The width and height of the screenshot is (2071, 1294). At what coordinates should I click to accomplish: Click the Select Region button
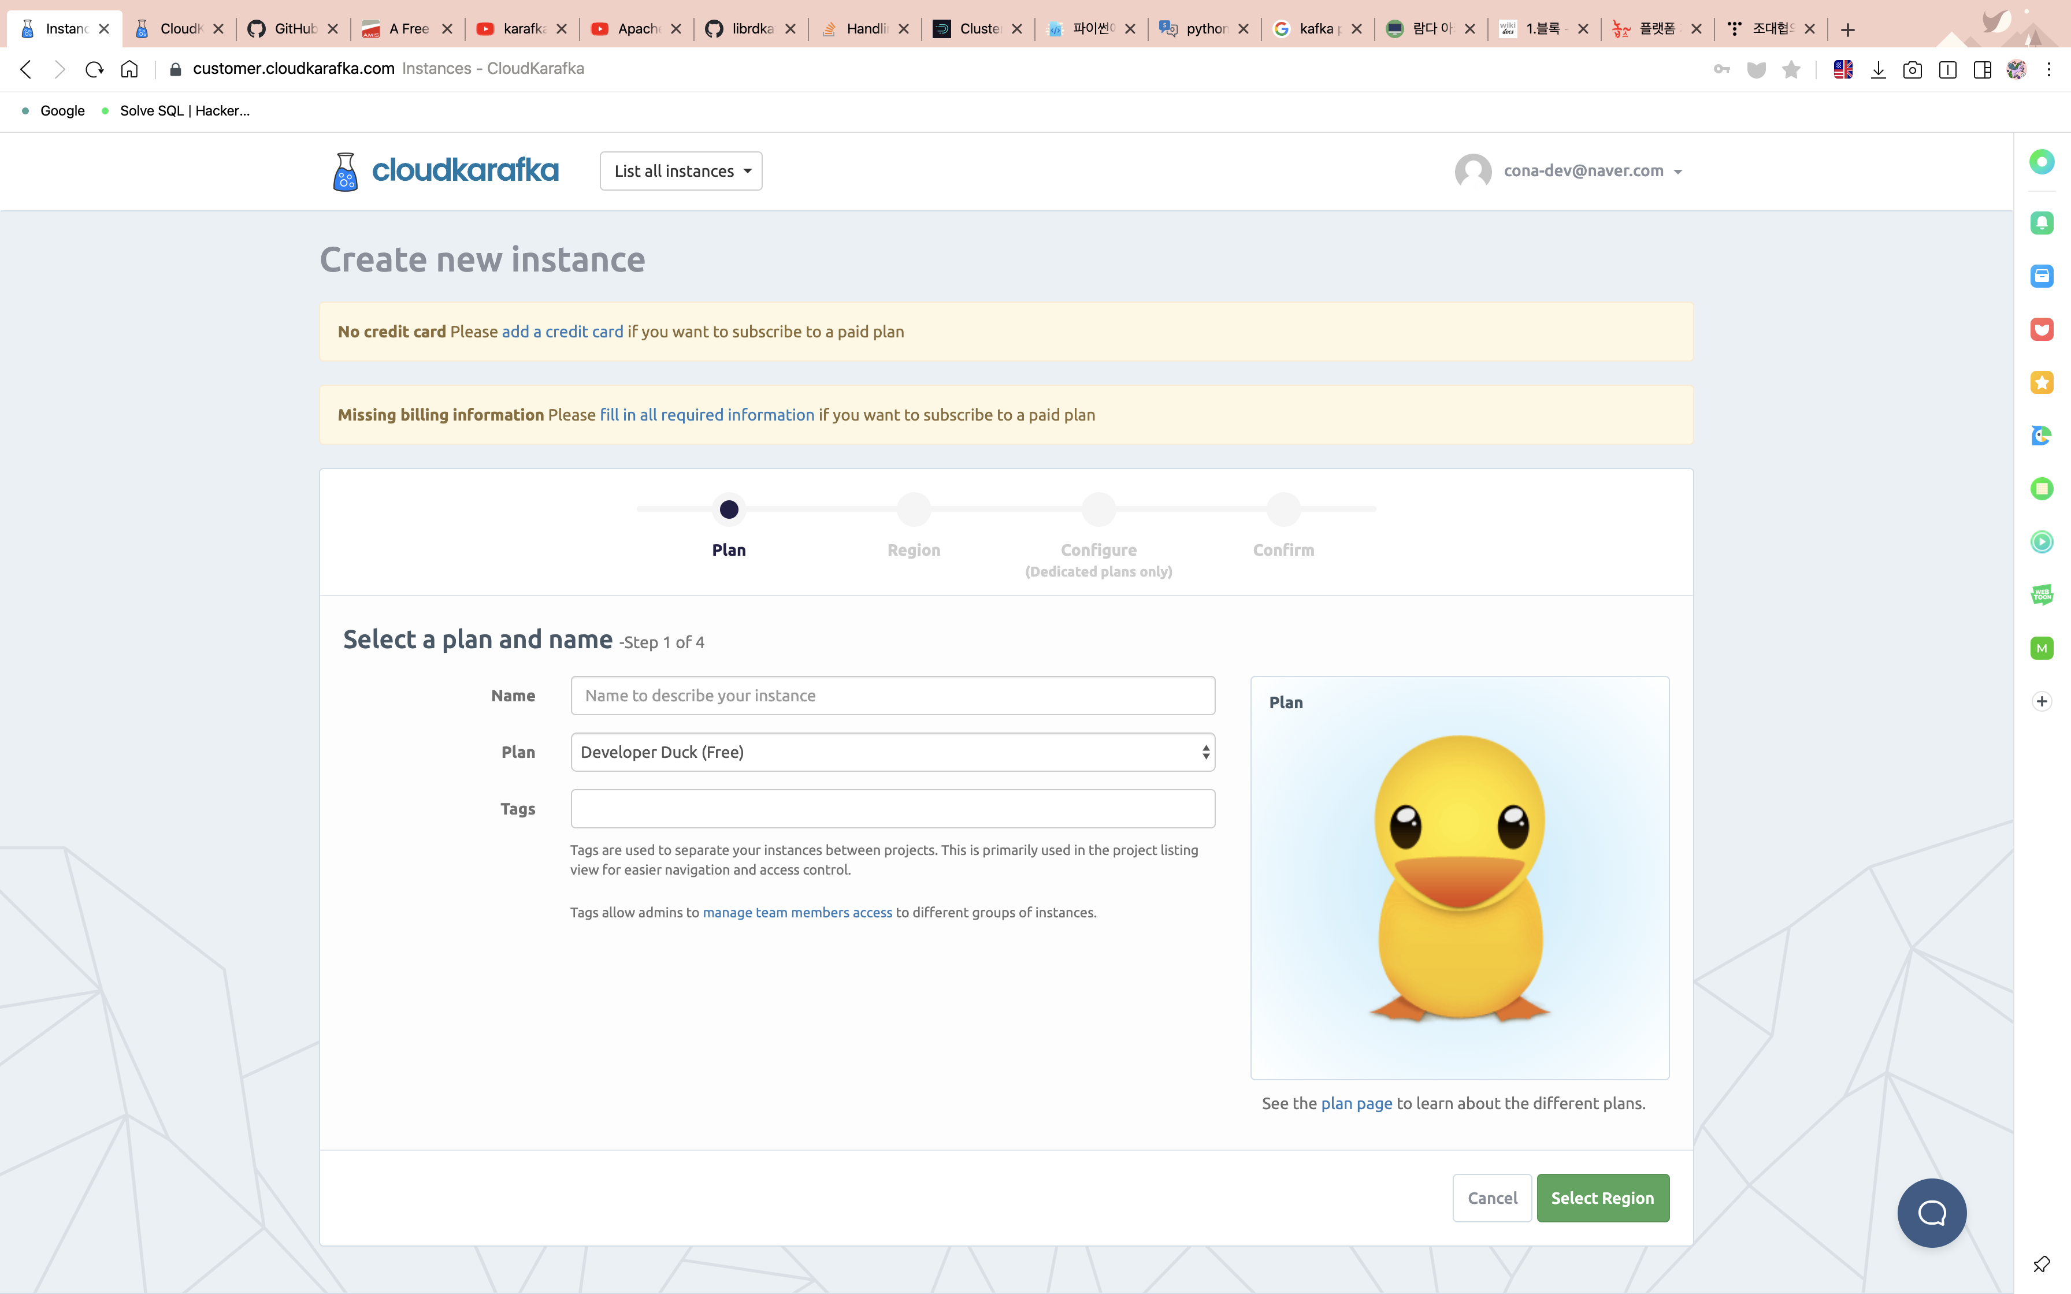(1602, 1198)
